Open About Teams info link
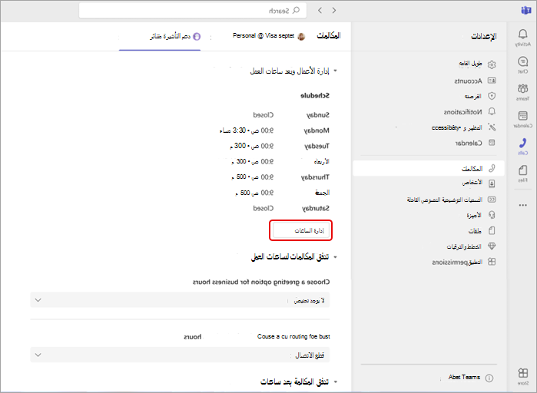 coord(471,378)
